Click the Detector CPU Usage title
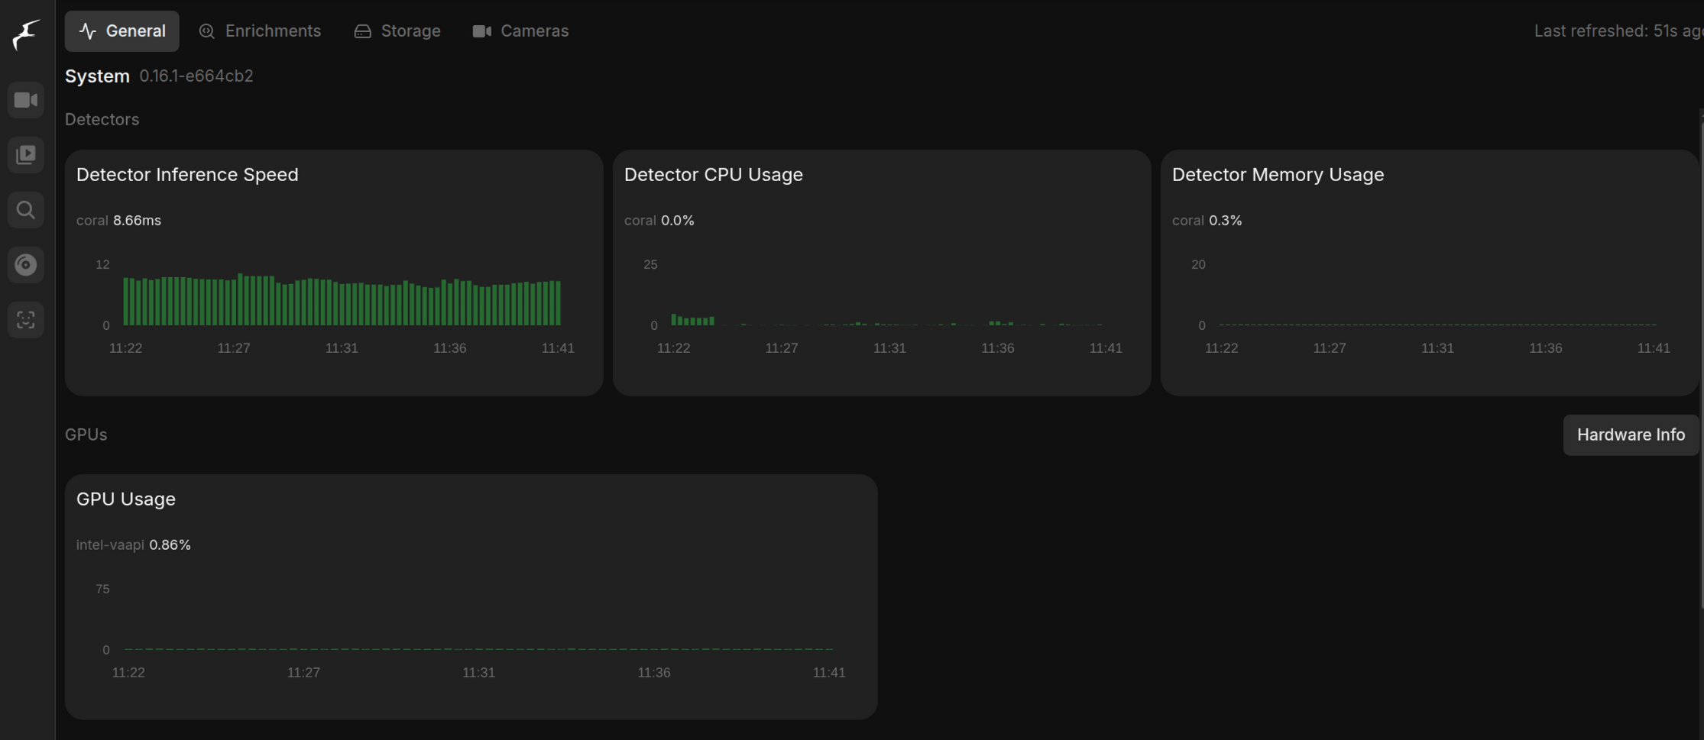The height and width of the screenshot is (740, 1704). 714,175
